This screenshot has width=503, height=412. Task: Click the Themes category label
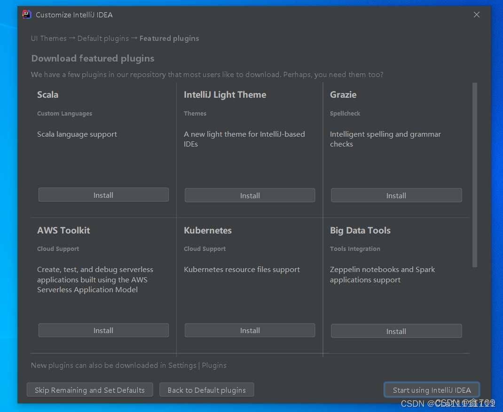coord(195,114)
